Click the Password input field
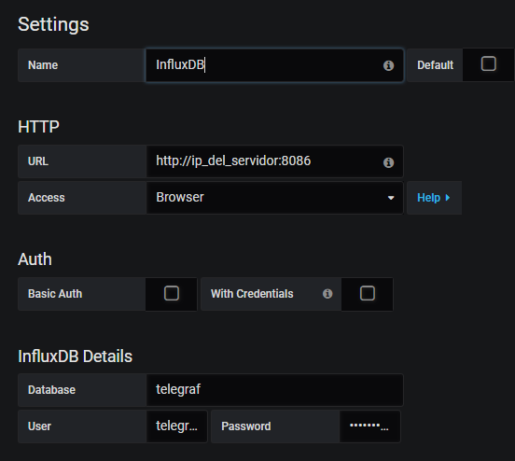Image resolution: width=515 pixels, height=461 pixels. 369,426
